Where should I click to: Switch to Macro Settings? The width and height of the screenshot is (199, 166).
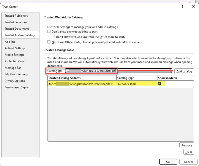[14, 55]
